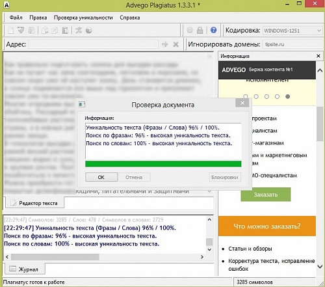The image size is (325, 287).
Task: Select the fourth carousel dot in ADVEGO banner
Action: coord(277,96)
